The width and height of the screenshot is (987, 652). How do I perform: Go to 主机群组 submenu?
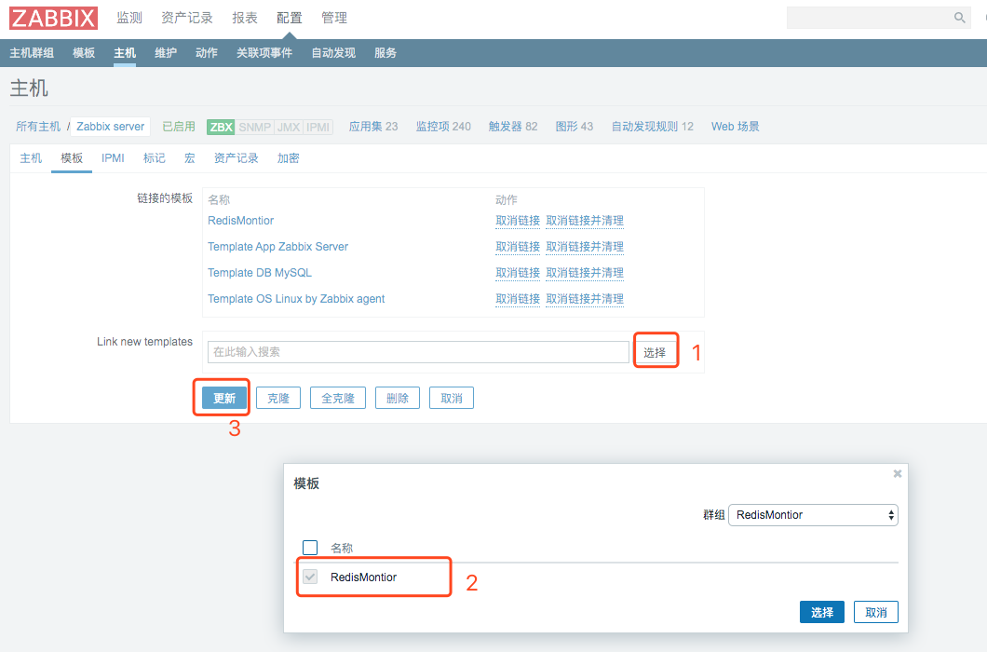click(x=32, y=53)
